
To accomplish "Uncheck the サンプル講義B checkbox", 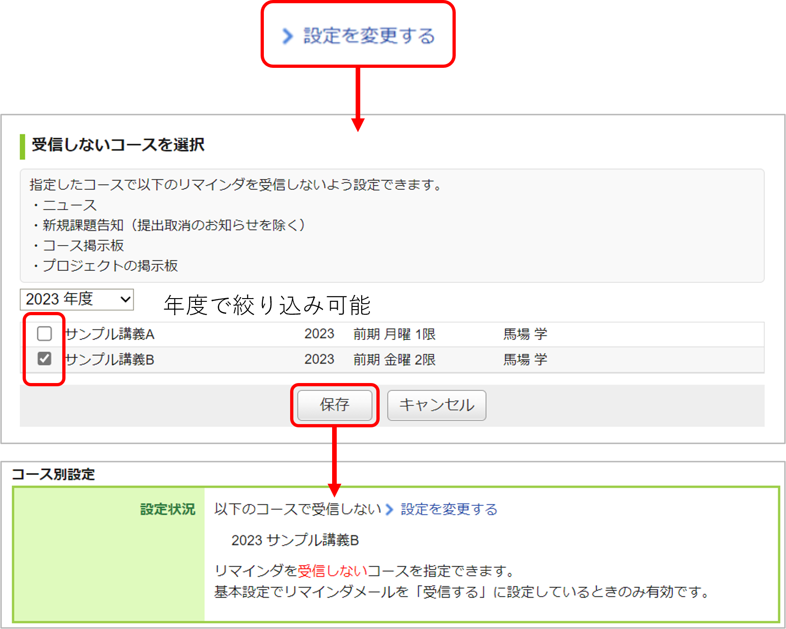I will 44,359.
